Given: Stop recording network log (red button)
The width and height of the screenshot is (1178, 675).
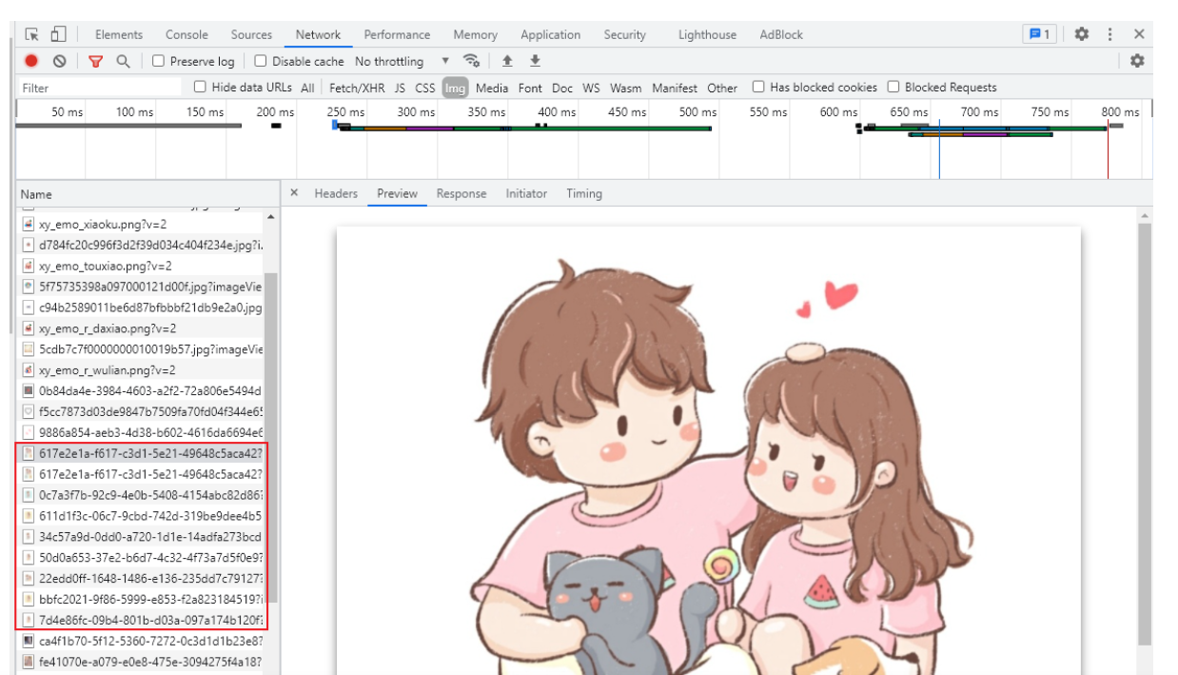Looking at the screenshot, I should 31,61.
